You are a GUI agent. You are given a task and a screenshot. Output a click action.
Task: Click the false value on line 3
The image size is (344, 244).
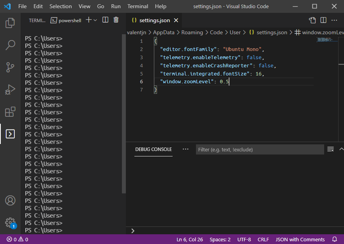[x=254, y=58]
